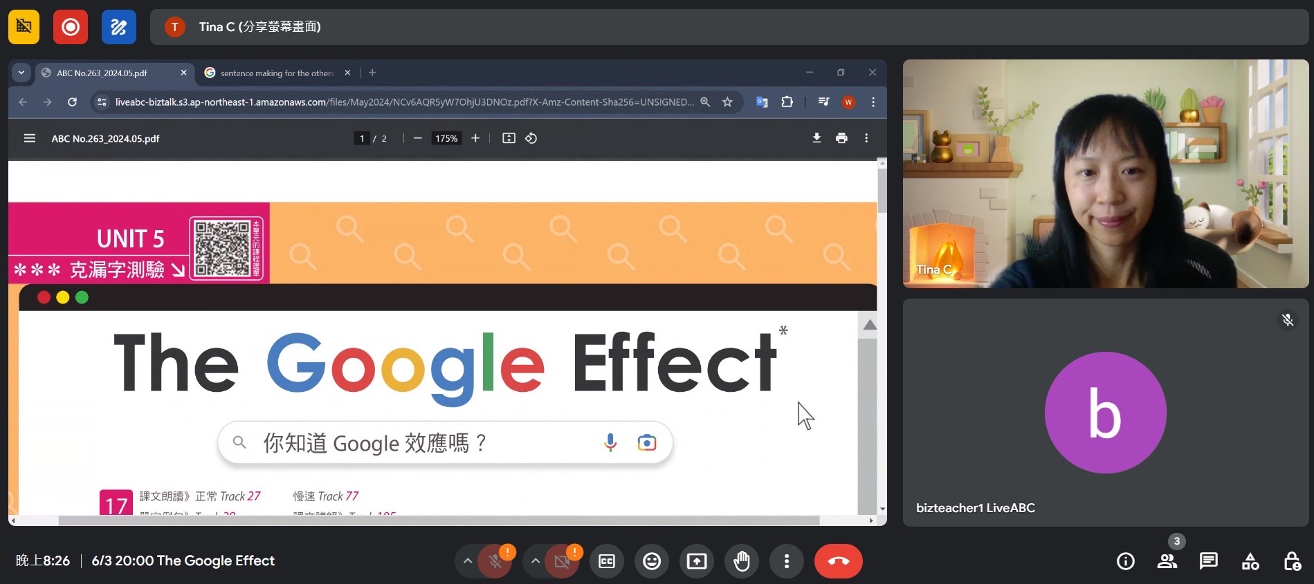
Task: Click UNIT 5 heading in PDF
Action: [x=130, y=239]
